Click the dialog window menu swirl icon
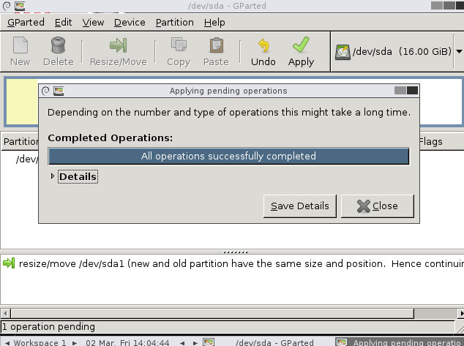Image resolution: width=464 pixels, height=346 pixels. (45, 91)
